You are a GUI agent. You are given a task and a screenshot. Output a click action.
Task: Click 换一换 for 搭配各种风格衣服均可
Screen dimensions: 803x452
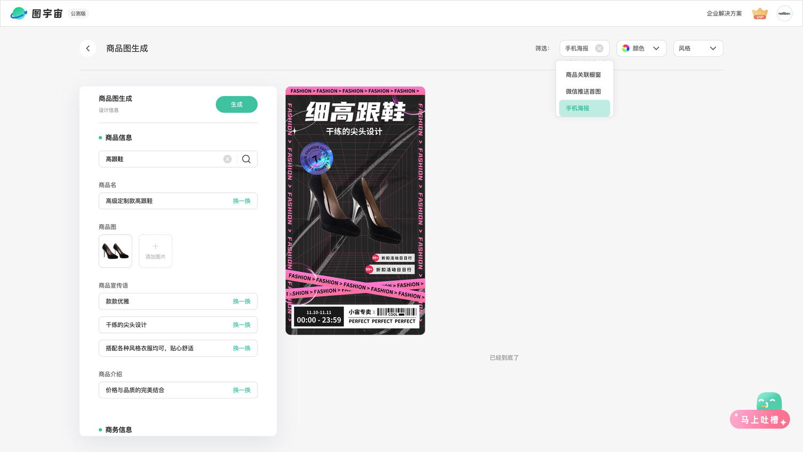[x=241, y=348]
